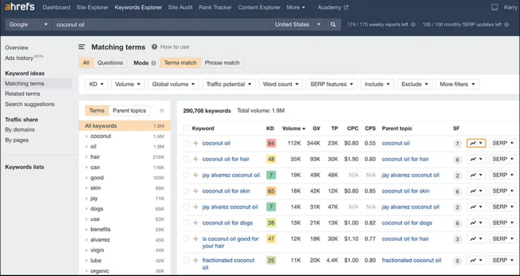Image resolution: width=520 pixels, height=276 pixels.
Task: Open Site Explorer from the top navigation
Action: coord(92,7)
